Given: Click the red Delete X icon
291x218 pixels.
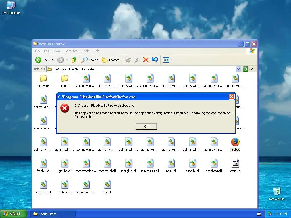Looking at the screenshot, I should pos(146,60).
